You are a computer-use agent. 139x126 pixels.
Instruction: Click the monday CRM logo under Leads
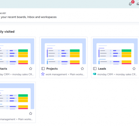(95, 74)
